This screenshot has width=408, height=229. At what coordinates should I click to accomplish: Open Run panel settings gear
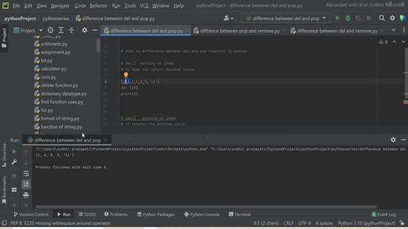[393, 140]
